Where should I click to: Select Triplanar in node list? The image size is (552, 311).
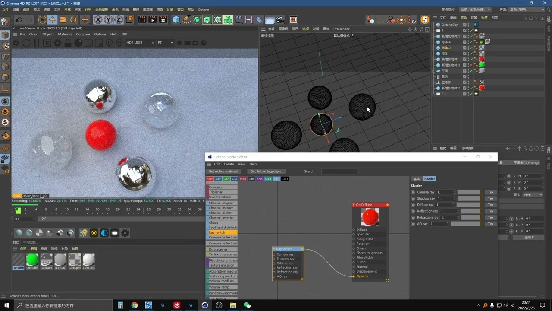click(x=222, y=192)
